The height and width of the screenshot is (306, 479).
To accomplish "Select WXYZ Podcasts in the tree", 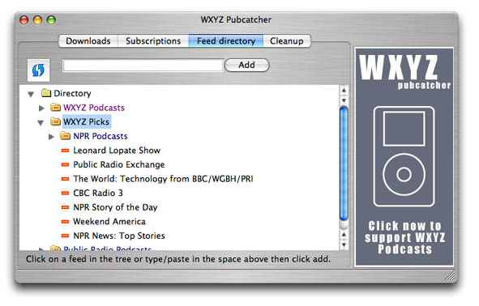I will [94, 108].
